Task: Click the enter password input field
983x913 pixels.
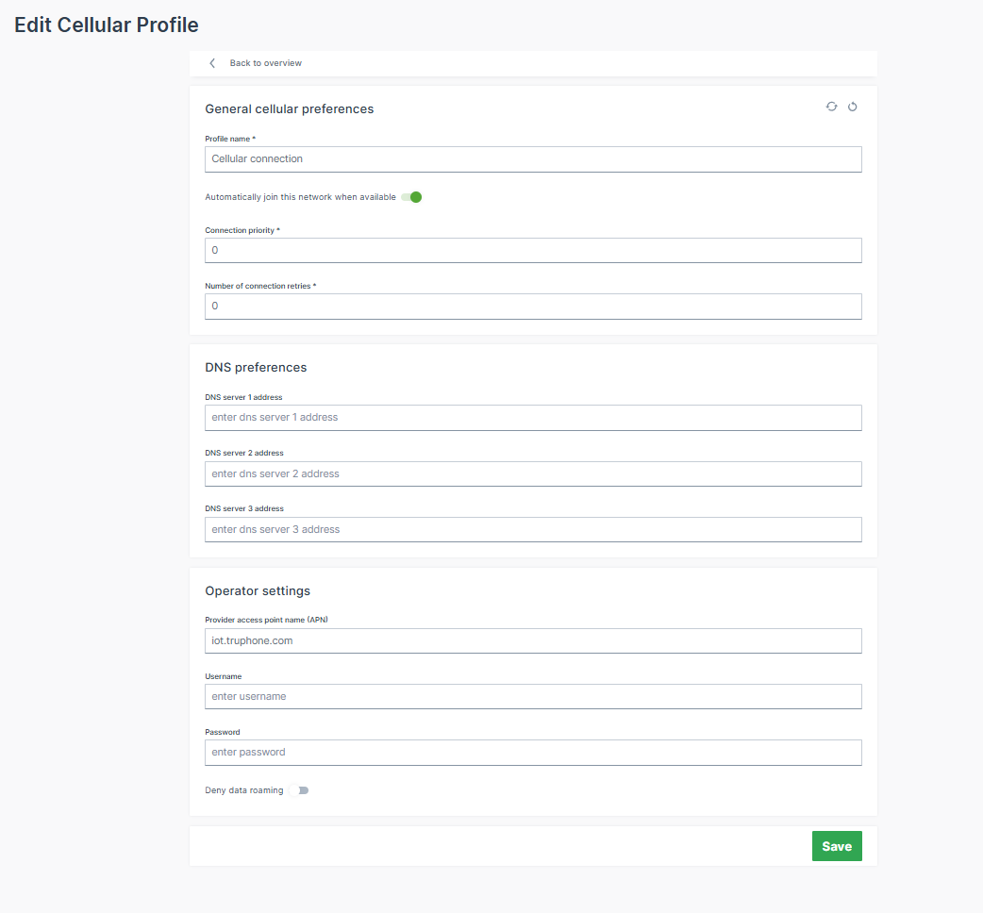Action: (x=533, y=752)
